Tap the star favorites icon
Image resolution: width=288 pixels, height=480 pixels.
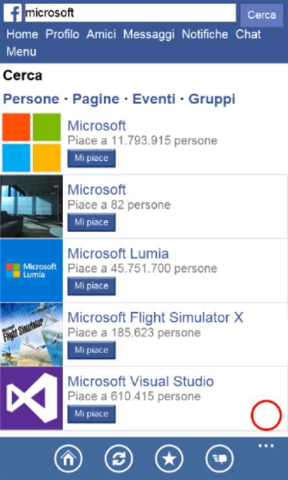coord(169,459)
